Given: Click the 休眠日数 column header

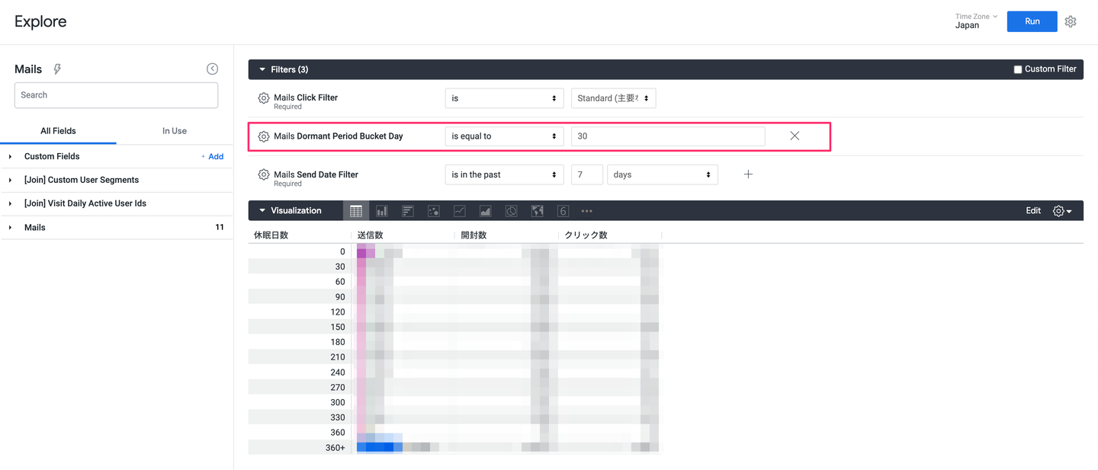Looking at the screenshot, I should [x=271, y=235].
